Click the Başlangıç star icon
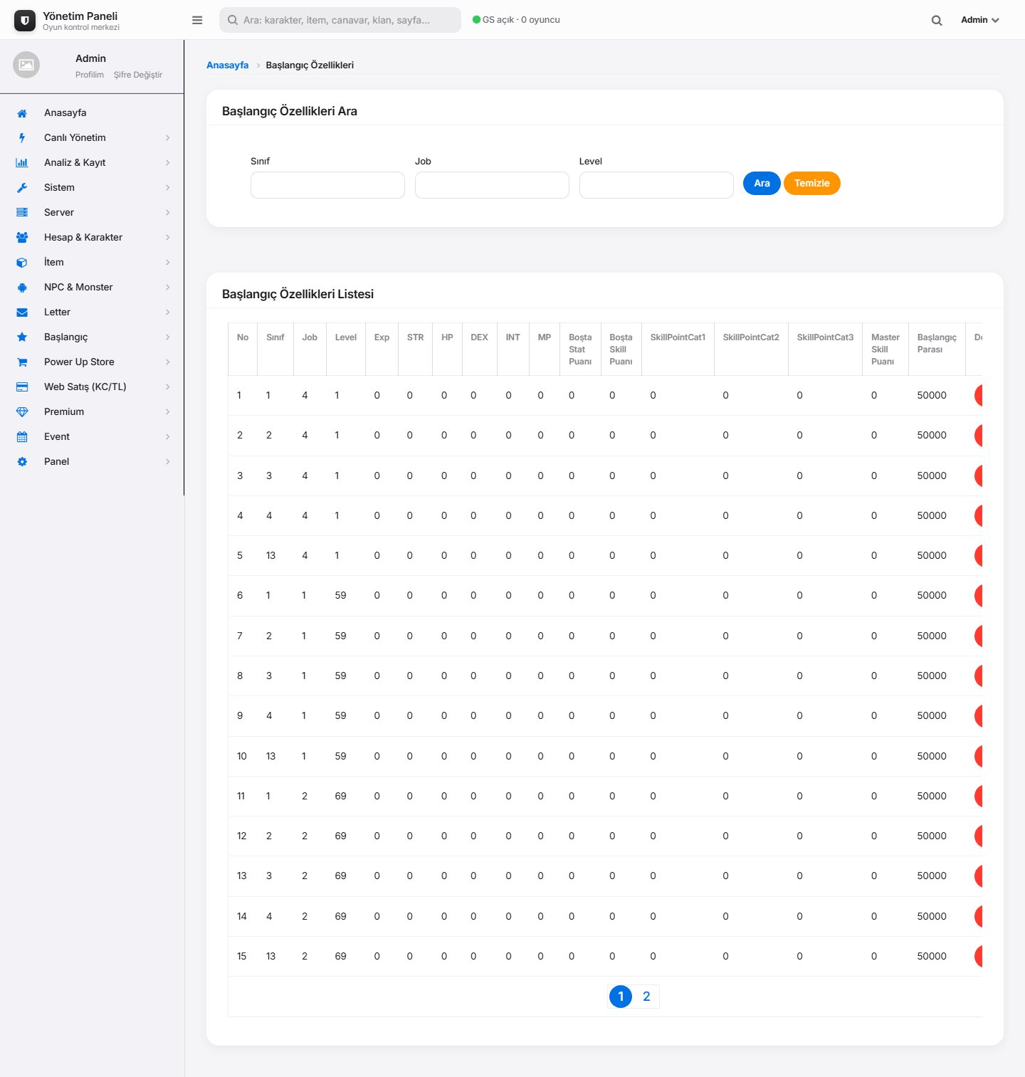Image resolution: width=1025 pixels, height=1077 pixels. (x=22, y=337)
